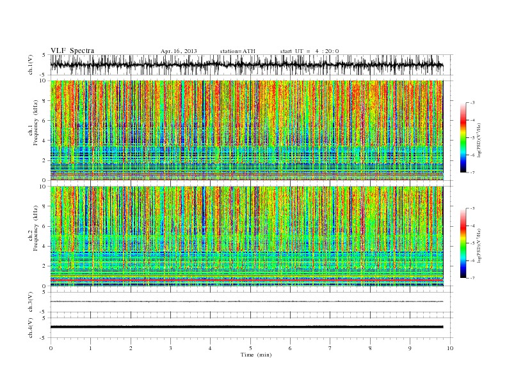This screenshot has height=391, width=507.
Task: Click the 'ch.3(V)' axis label
Action: coord(31,302)
